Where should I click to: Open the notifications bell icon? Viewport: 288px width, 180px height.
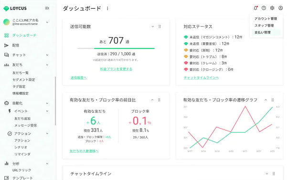256,8
